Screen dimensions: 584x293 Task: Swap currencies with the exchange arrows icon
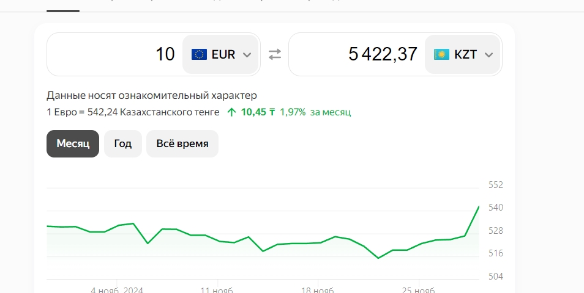[275, 54]
